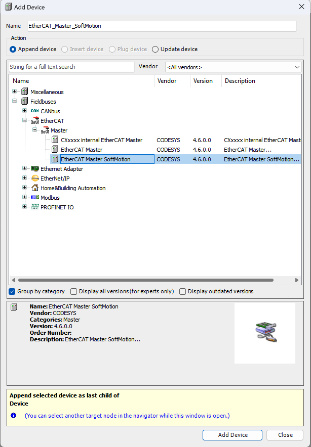Click the scroll right arrow
Image resolution: width=311 pixels, height=447 pixels.
click(297, 280)
